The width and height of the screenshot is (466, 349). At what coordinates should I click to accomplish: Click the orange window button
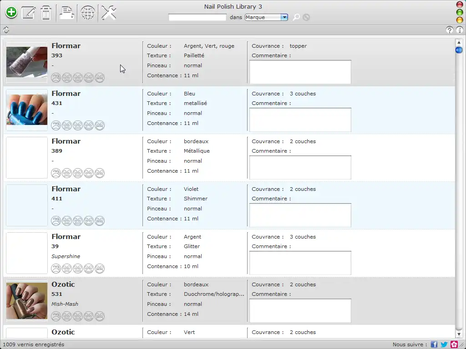460,20
